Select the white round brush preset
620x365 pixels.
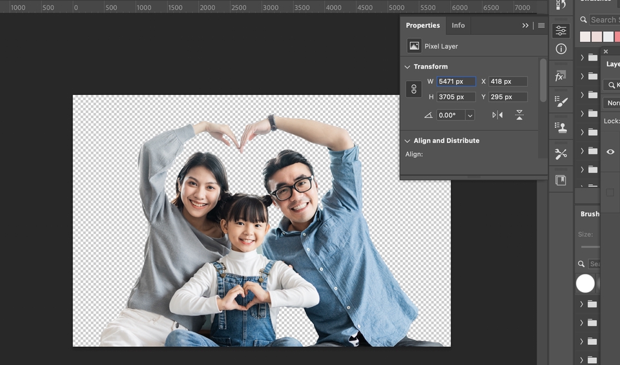coord(585,284)
